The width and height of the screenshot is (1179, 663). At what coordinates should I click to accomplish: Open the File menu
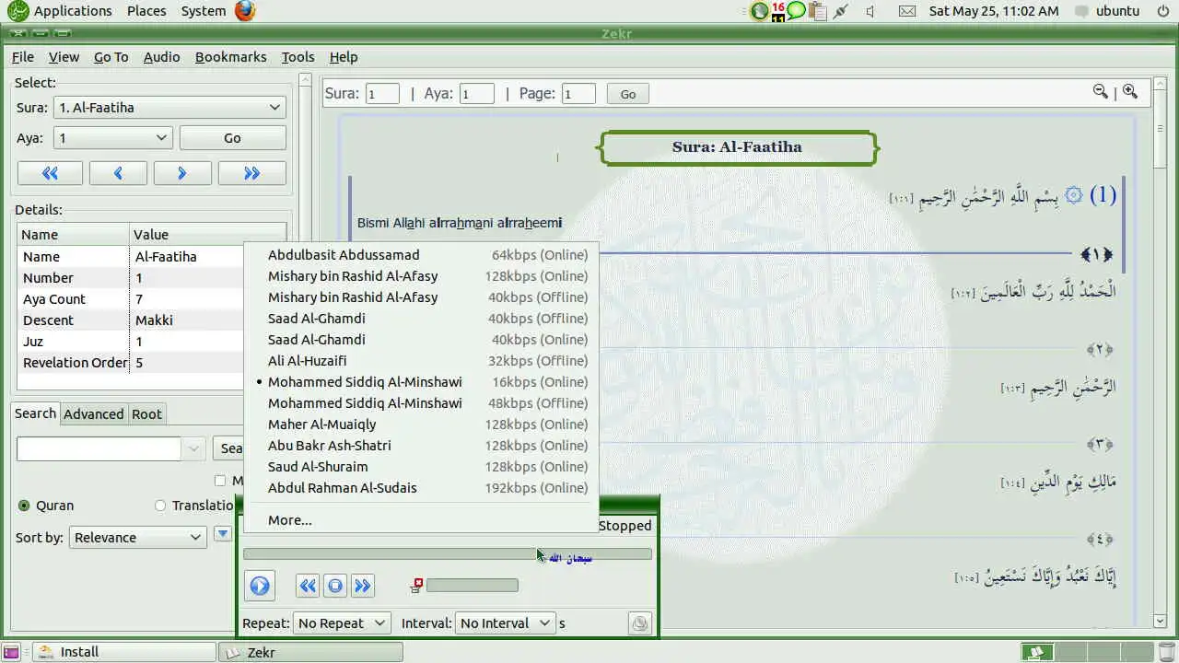(23, 57)
